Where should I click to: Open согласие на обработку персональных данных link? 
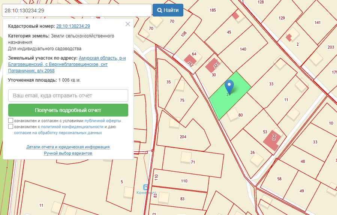[x=58, y=133]
